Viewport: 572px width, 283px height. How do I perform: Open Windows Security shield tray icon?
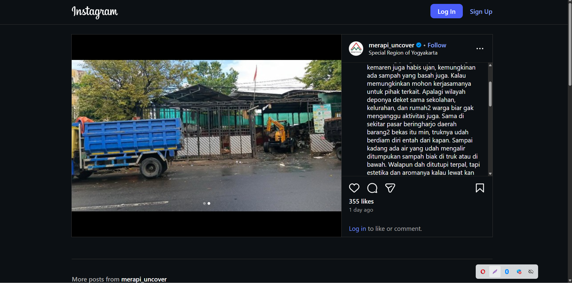[x=519, y=272]
